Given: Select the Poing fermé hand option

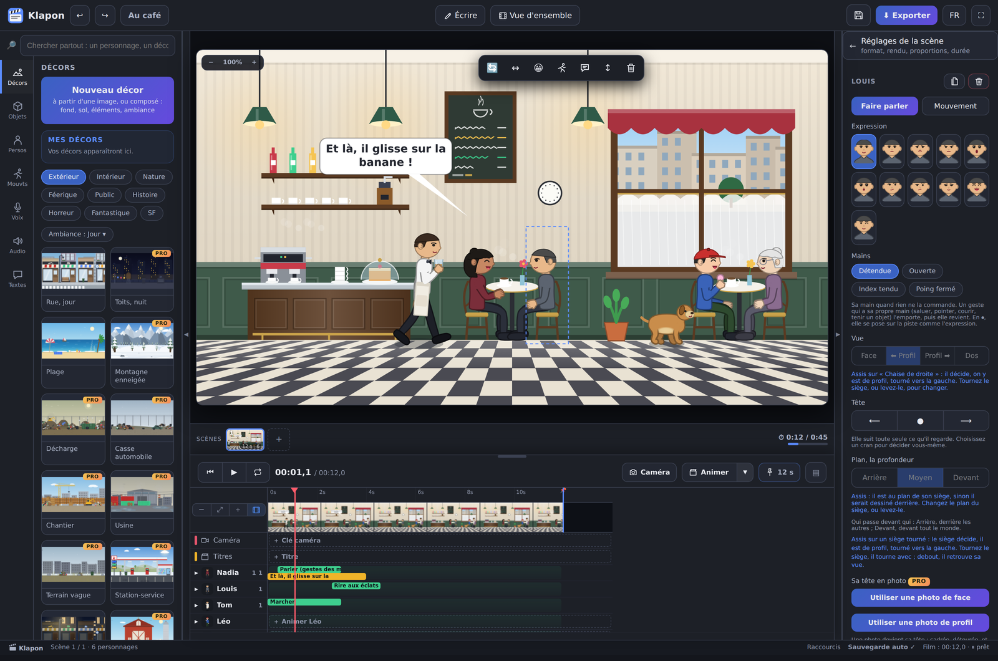Looking at the screenshot, I should pyautogui.click(x=935, y=289).
